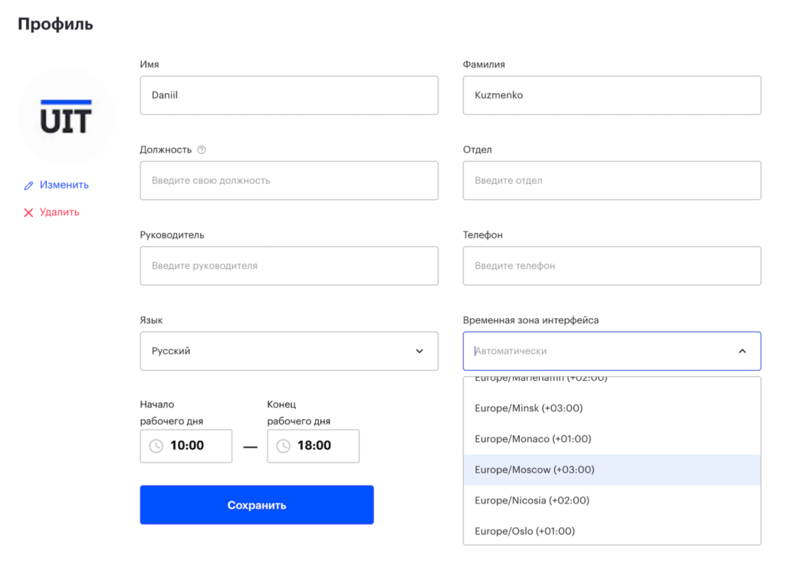Select Europe/Nicosia (+02:00) timezone

(612, 500)
